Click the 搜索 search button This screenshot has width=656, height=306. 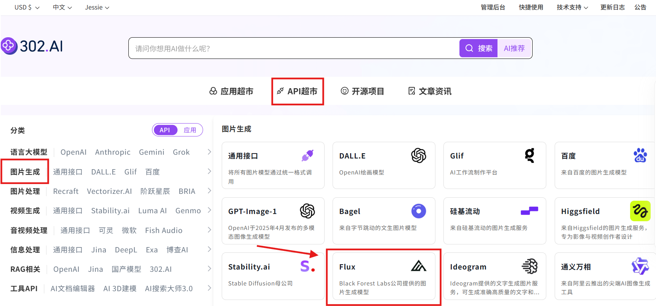pos(478,48)
